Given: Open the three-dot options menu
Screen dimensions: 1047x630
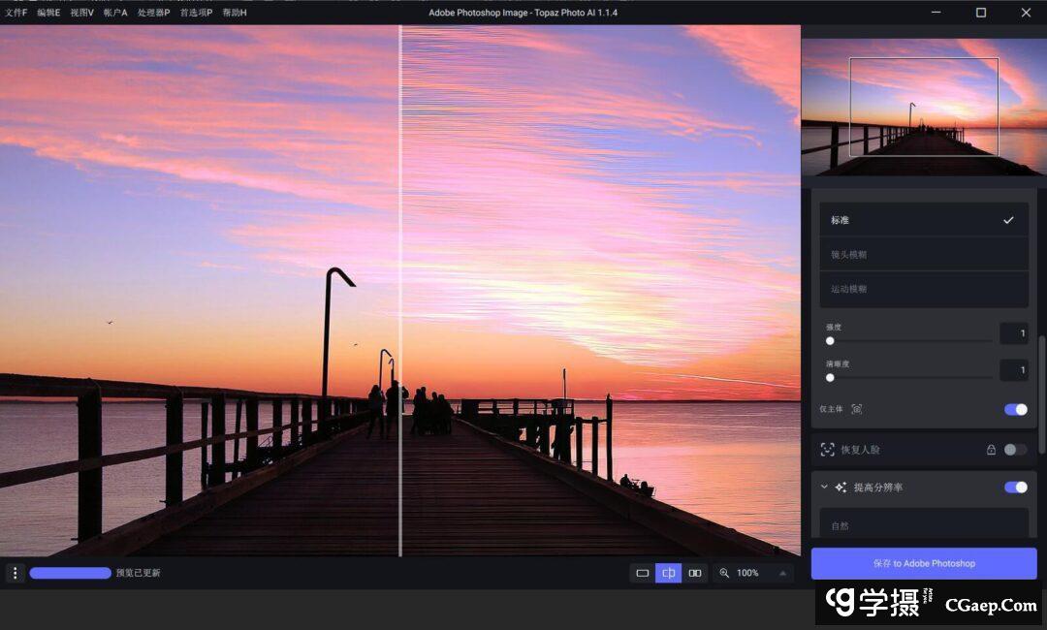Looking at the screenshot, I should [15, 573].
